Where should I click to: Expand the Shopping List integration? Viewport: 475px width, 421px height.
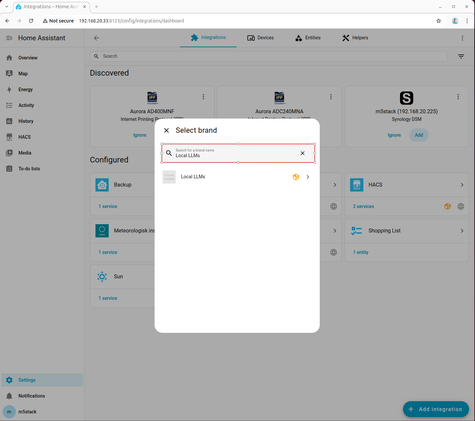click(462, 231)
